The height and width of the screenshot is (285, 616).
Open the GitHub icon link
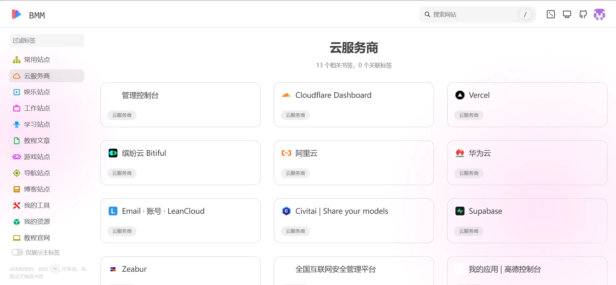coord(583,14)
